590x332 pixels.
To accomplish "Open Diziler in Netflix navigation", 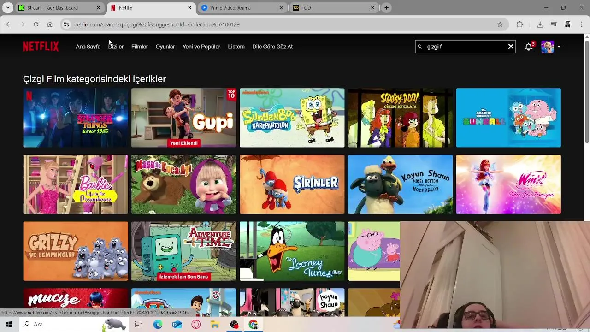I will coord(116,47).
